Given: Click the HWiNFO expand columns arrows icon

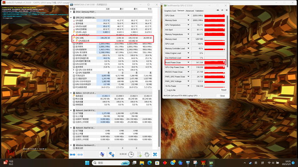Looking at the screenshot, I should click(x=72, y=155).
